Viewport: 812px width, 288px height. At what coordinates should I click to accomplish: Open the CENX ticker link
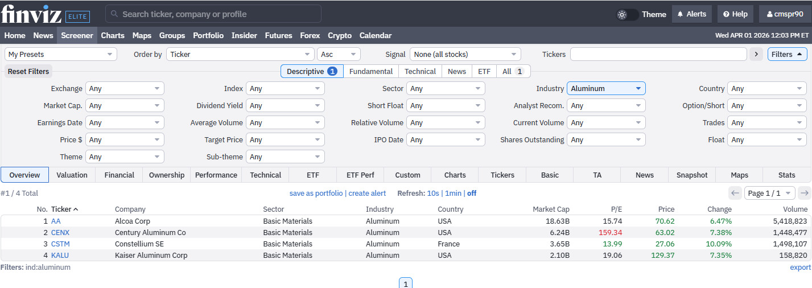(60, 233)
